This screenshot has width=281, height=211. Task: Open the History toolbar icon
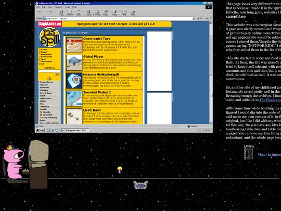(114, 12)
